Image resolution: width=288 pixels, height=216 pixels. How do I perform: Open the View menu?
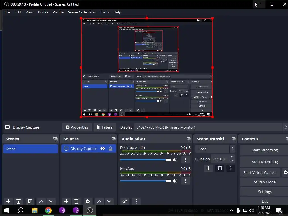pyautogui.click(x=29, y=12)
